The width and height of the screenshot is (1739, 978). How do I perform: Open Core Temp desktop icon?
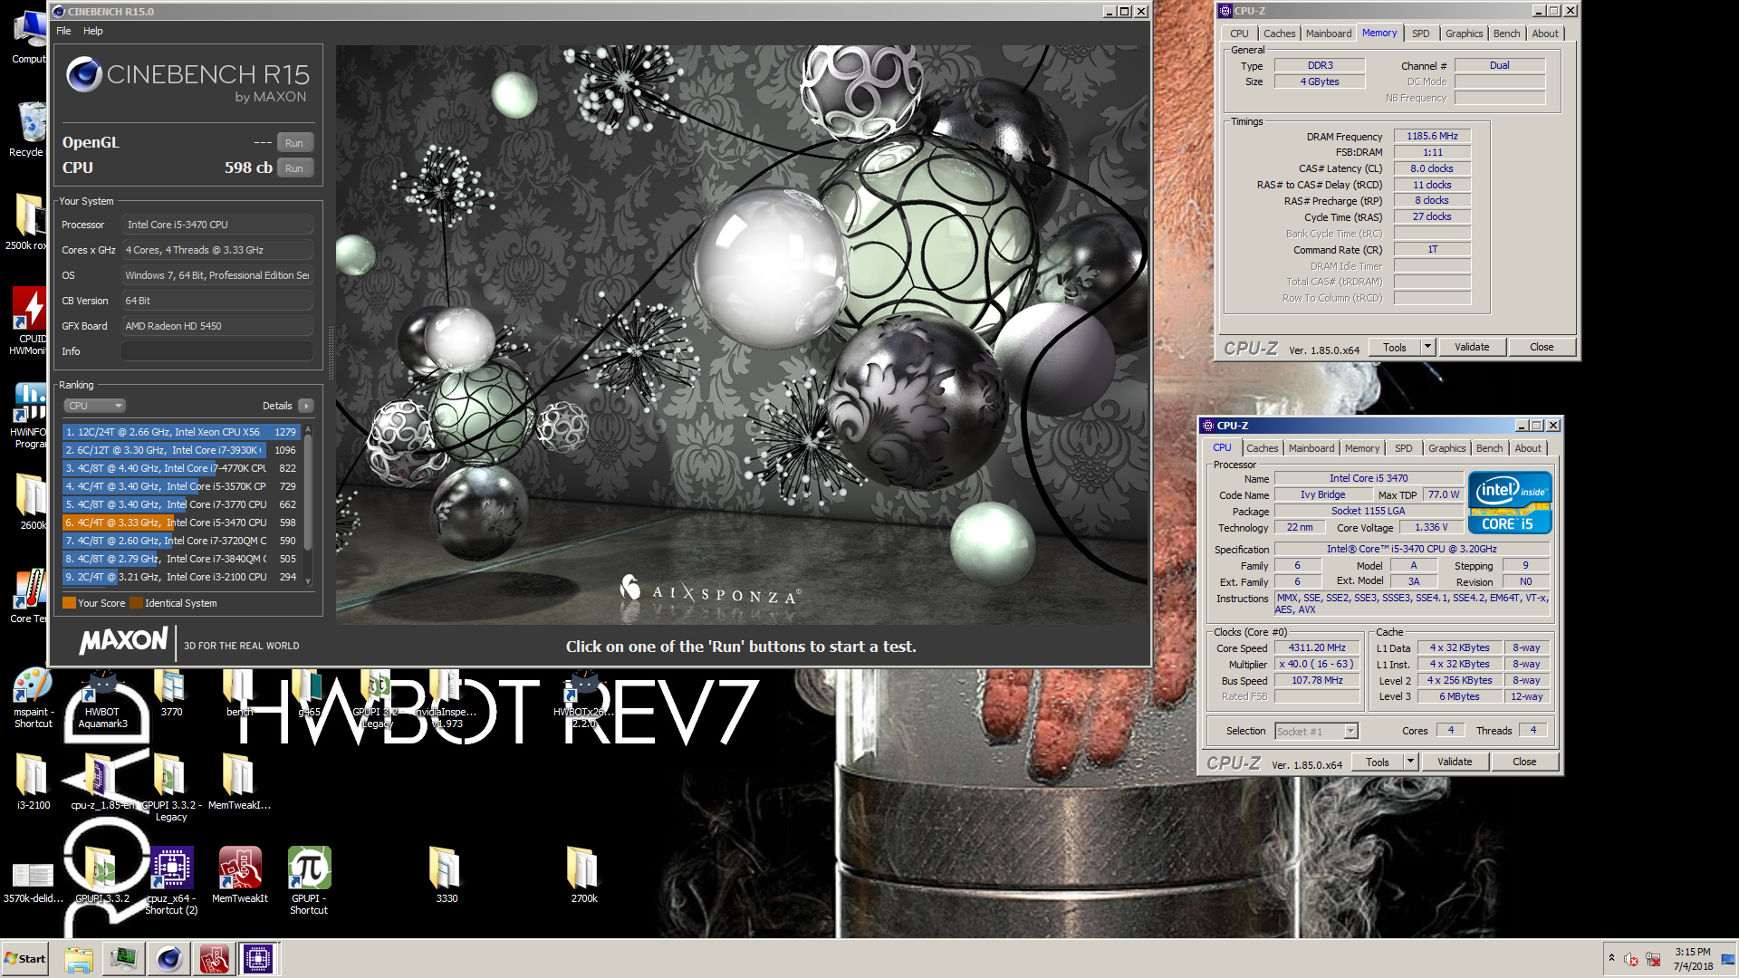[29, 596]
